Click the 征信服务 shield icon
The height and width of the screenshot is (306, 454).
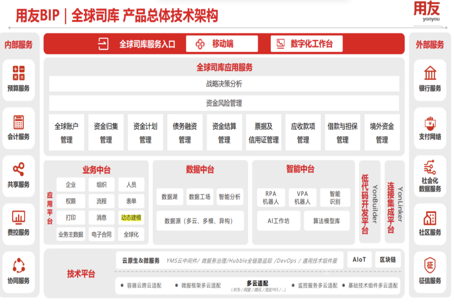coord(430,265)
